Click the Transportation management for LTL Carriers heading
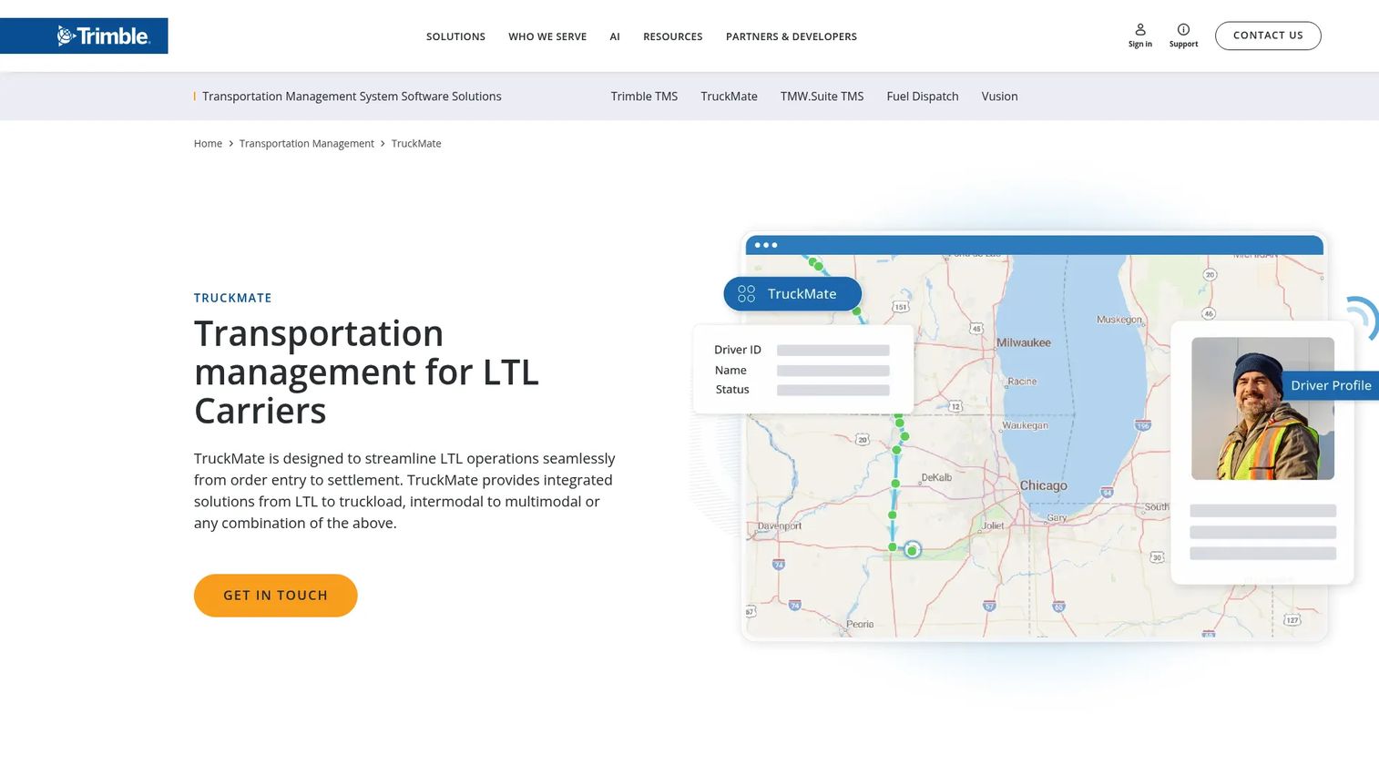The image size is (1379, 775). pos(367,372)
